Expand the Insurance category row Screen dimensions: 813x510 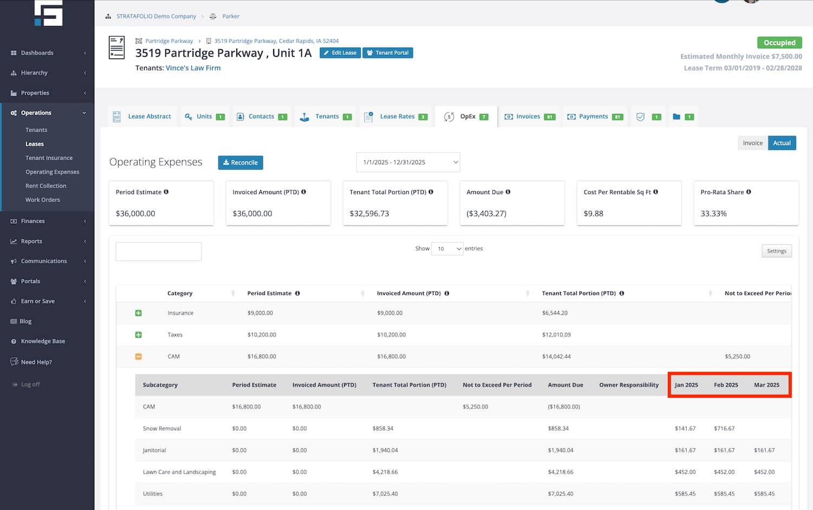point(138,313)
